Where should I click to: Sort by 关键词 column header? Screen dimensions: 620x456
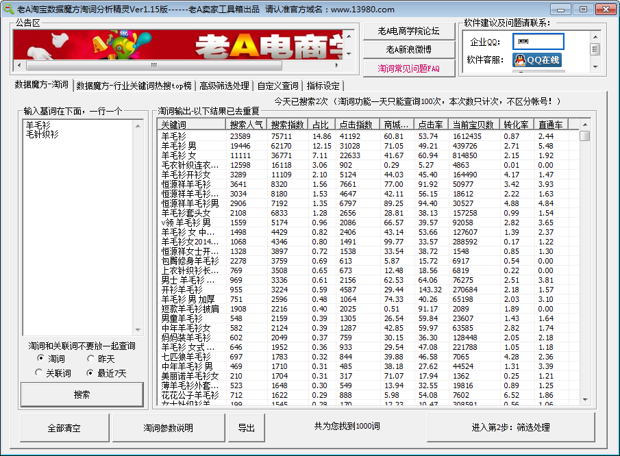(x=191, y=125)
